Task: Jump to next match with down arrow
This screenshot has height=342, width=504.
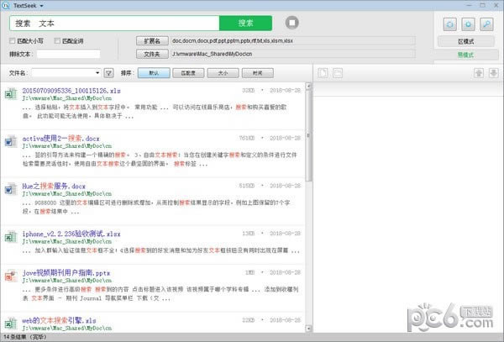Action: [x=492, y=73]
